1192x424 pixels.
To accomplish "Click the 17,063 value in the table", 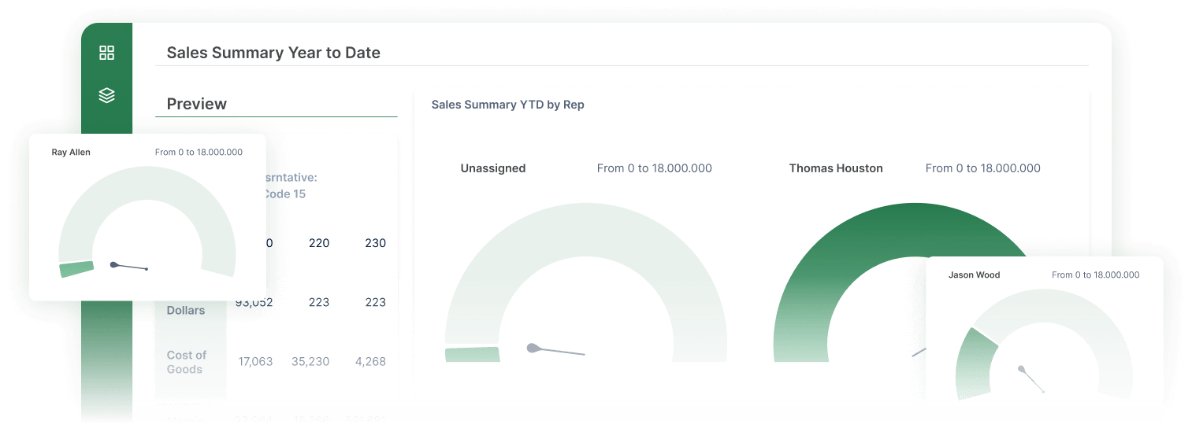I will point(255,362).
